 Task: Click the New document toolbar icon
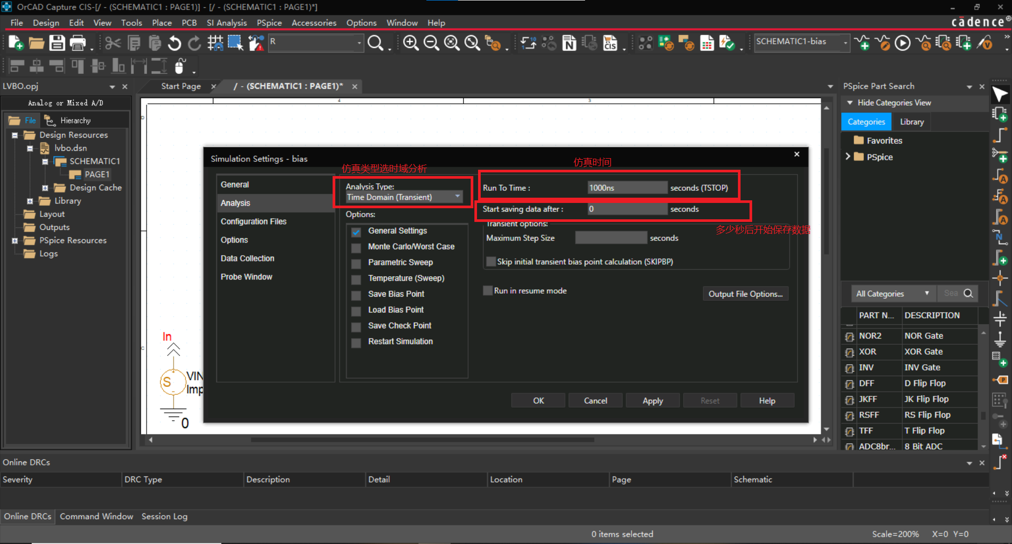[x=16, y=43]
